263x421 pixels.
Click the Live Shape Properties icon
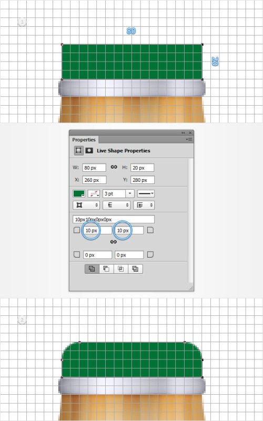tap(78, 151)
